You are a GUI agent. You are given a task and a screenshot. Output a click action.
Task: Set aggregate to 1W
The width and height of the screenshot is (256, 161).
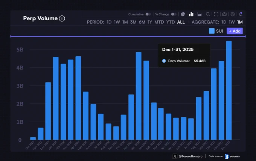click(x=232, y=22)
